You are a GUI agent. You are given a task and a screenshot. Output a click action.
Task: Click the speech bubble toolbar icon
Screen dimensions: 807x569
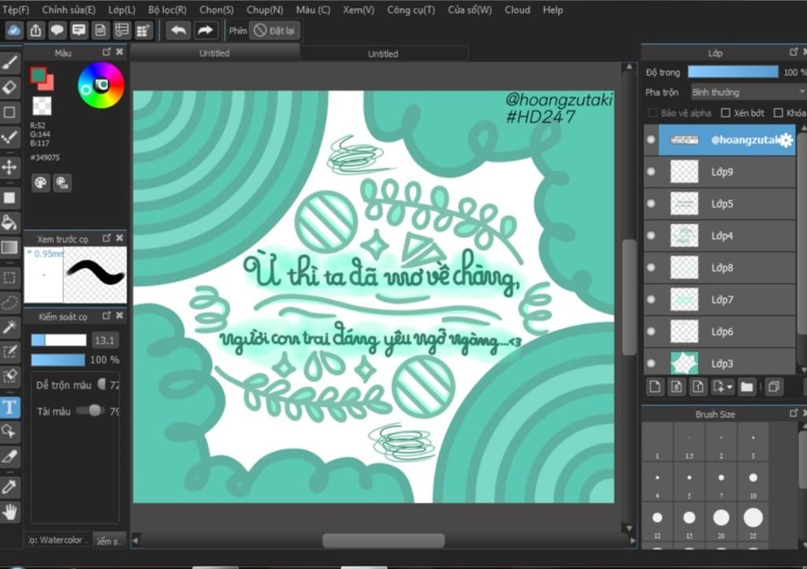click(57, 31)
